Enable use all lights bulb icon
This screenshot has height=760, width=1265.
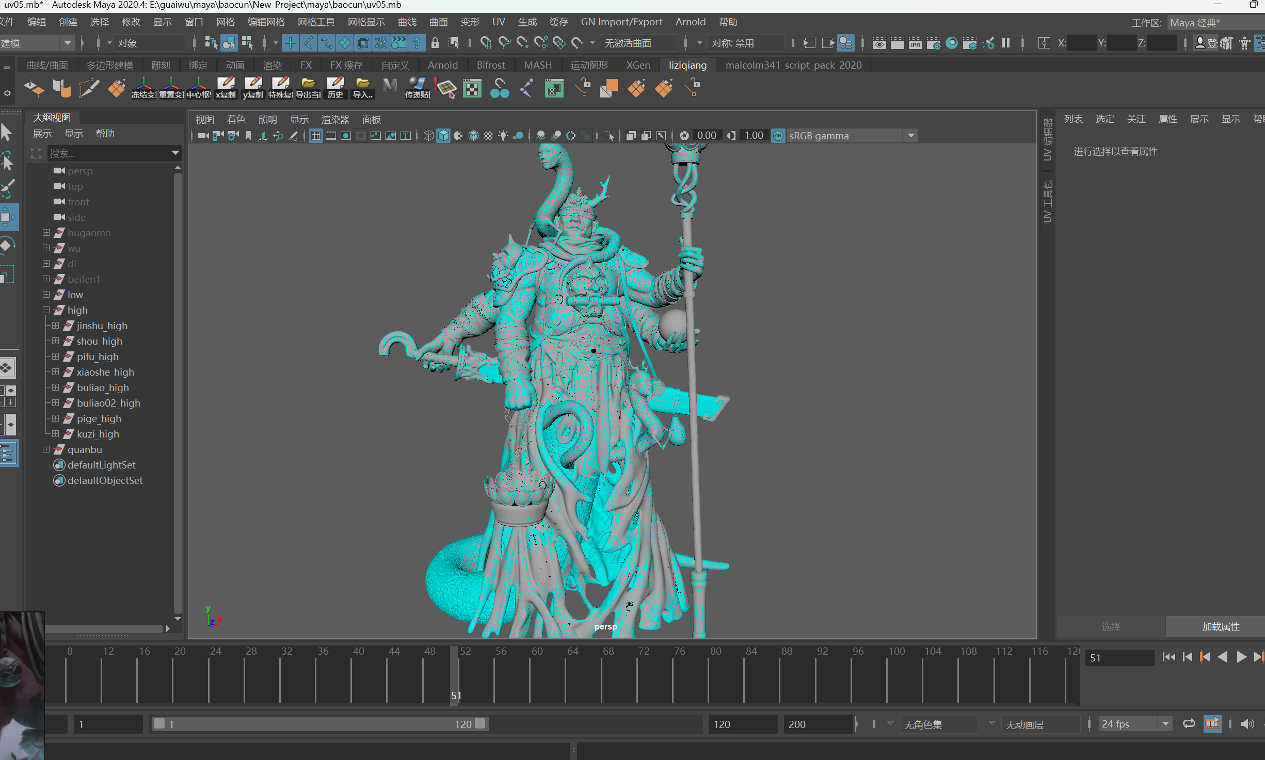point(503,136)
